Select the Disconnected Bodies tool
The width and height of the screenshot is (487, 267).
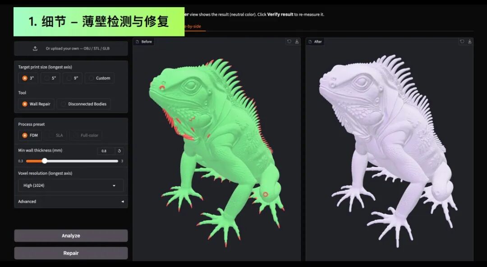83,104
